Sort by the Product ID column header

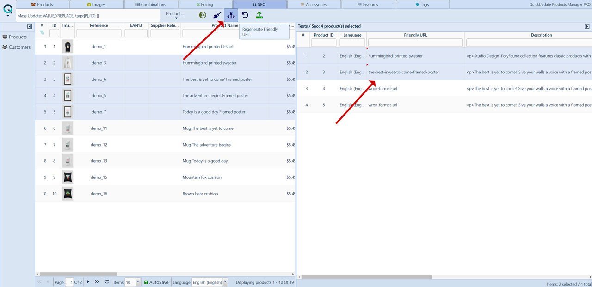pyautogui.click(x=324, y=35)
